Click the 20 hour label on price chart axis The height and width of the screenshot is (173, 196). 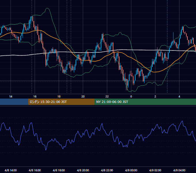83,97
